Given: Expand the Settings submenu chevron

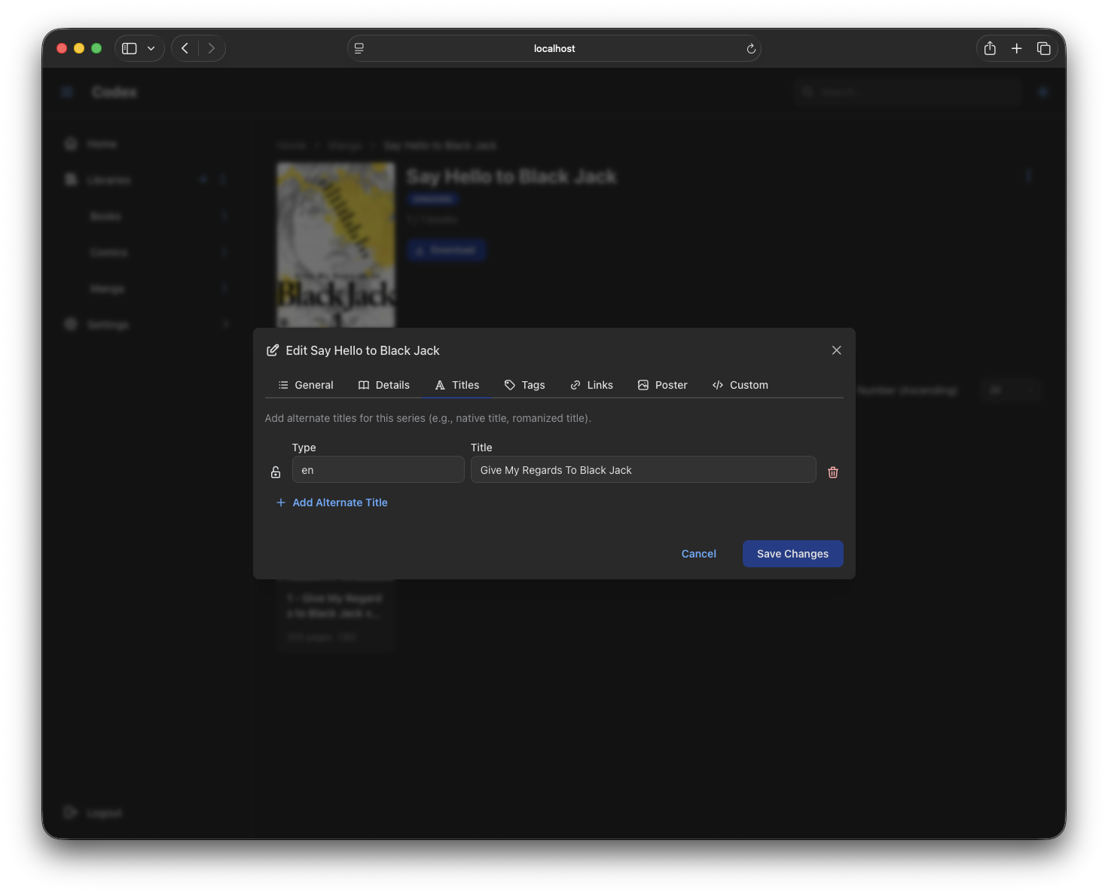Looking at the screenshot, I should [x=226, y=324].
